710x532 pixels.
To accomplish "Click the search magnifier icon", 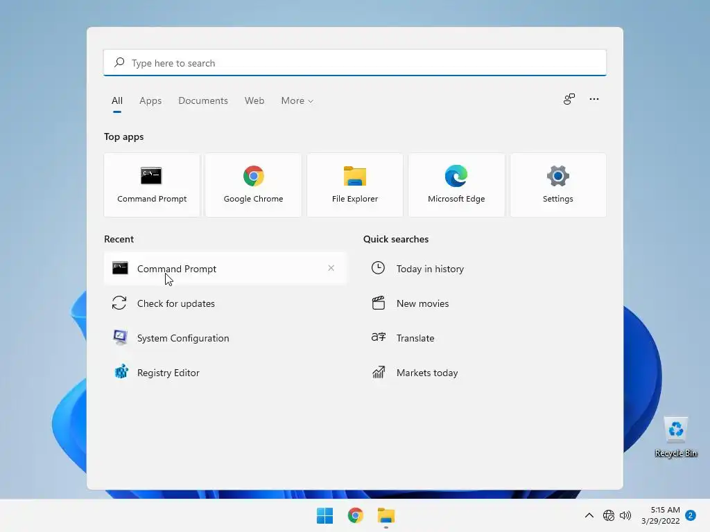I will 119,62.
